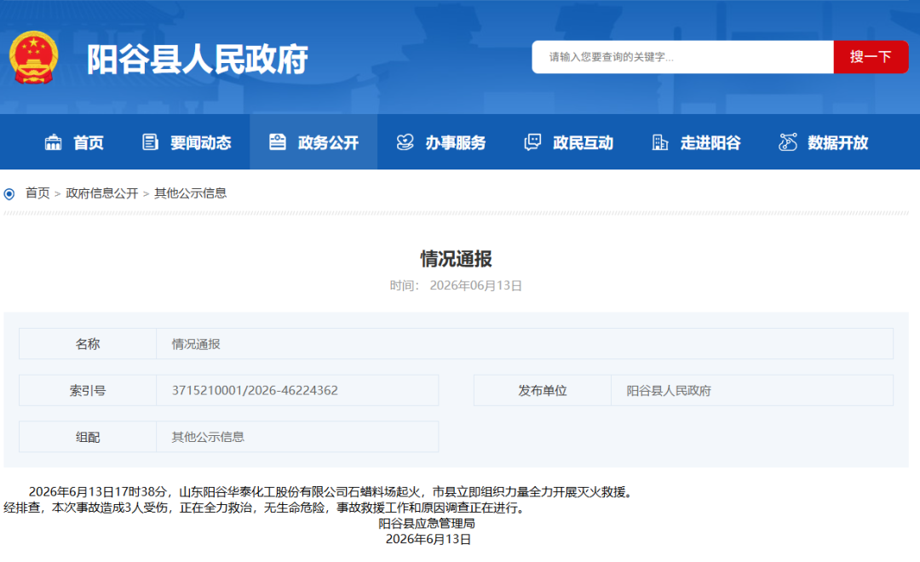Click the 其他公示信息 value in the 组配 row
The width and height of the screenshot is (920, 562).
pyautogui.click(x=208, y=437)
